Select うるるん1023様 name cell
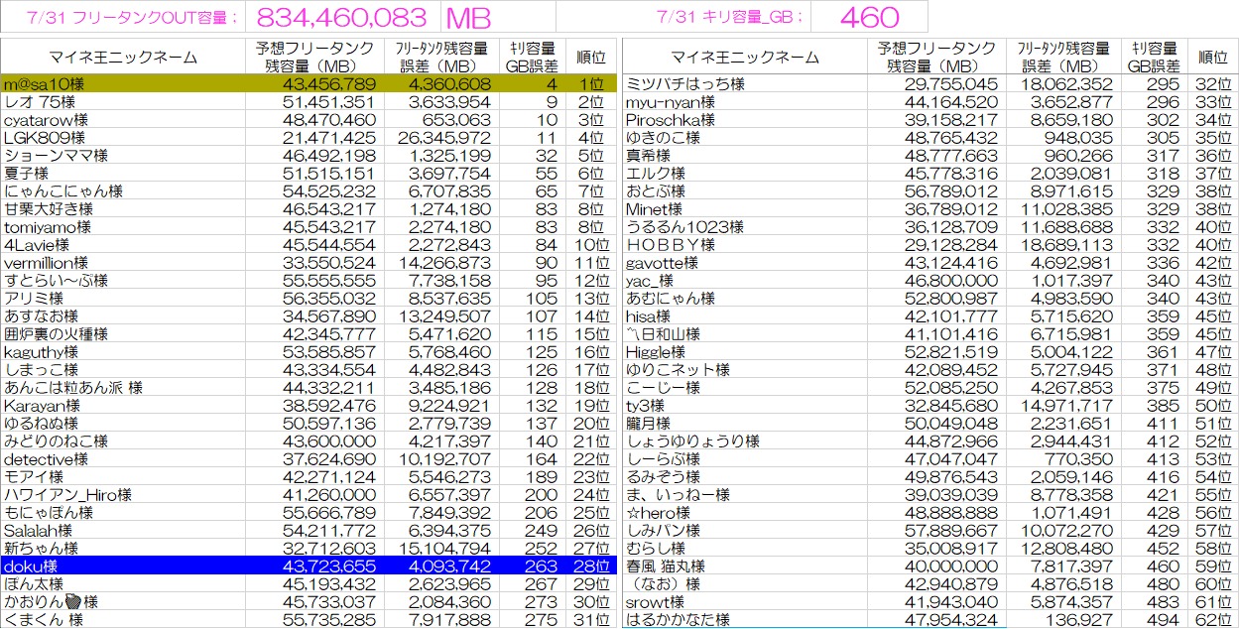1239x629 pixels. (x=745, y=227)
